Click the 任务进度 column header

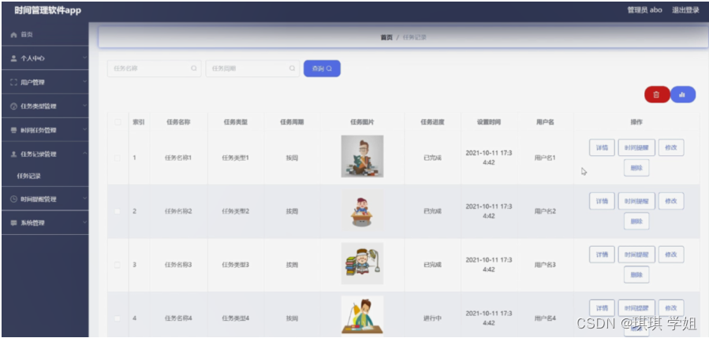432,122
